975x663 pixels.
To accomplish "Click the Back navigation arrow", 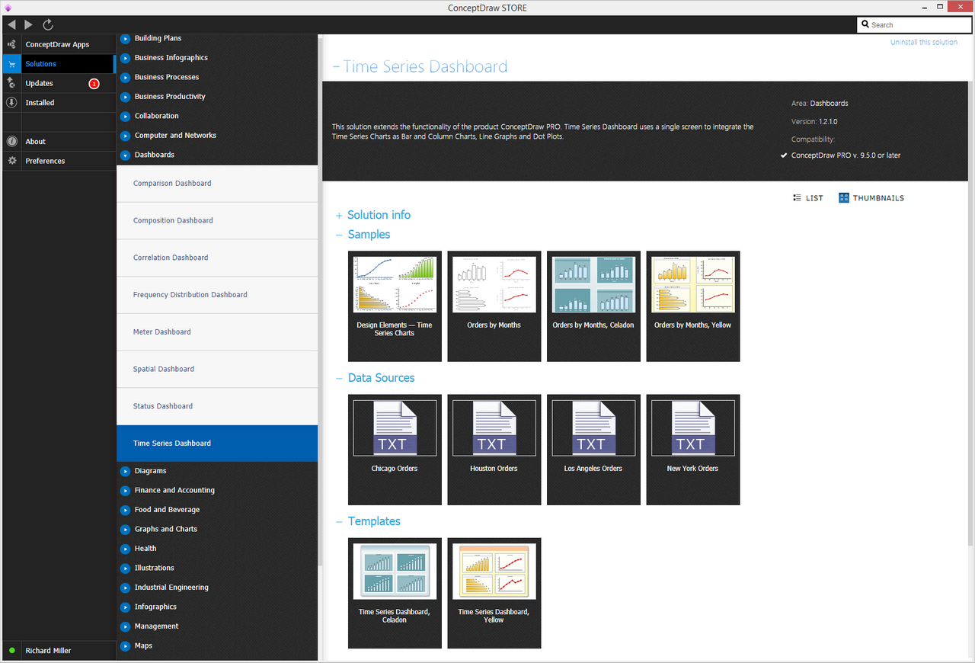I will pyautogui.click(x=11, y=24).
